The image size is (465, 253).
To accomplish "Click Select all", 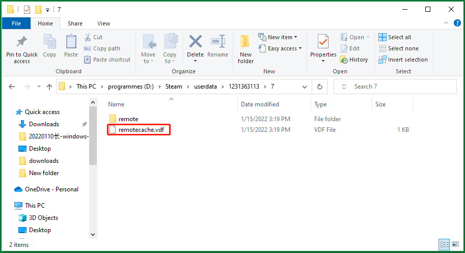I will click(395, 37).
